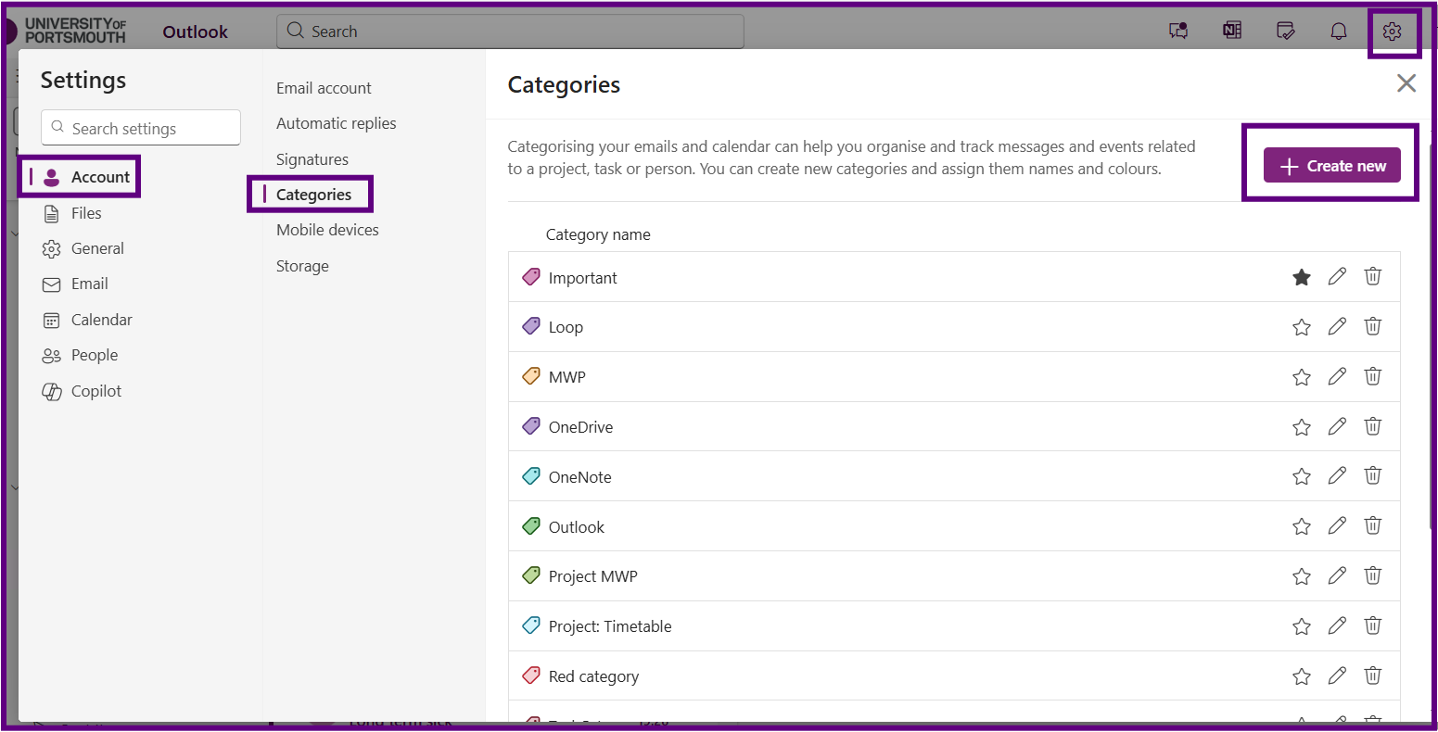1438x732 pixels.
Task: Delete the Important category with bin icon
Action: (1373, 276)
